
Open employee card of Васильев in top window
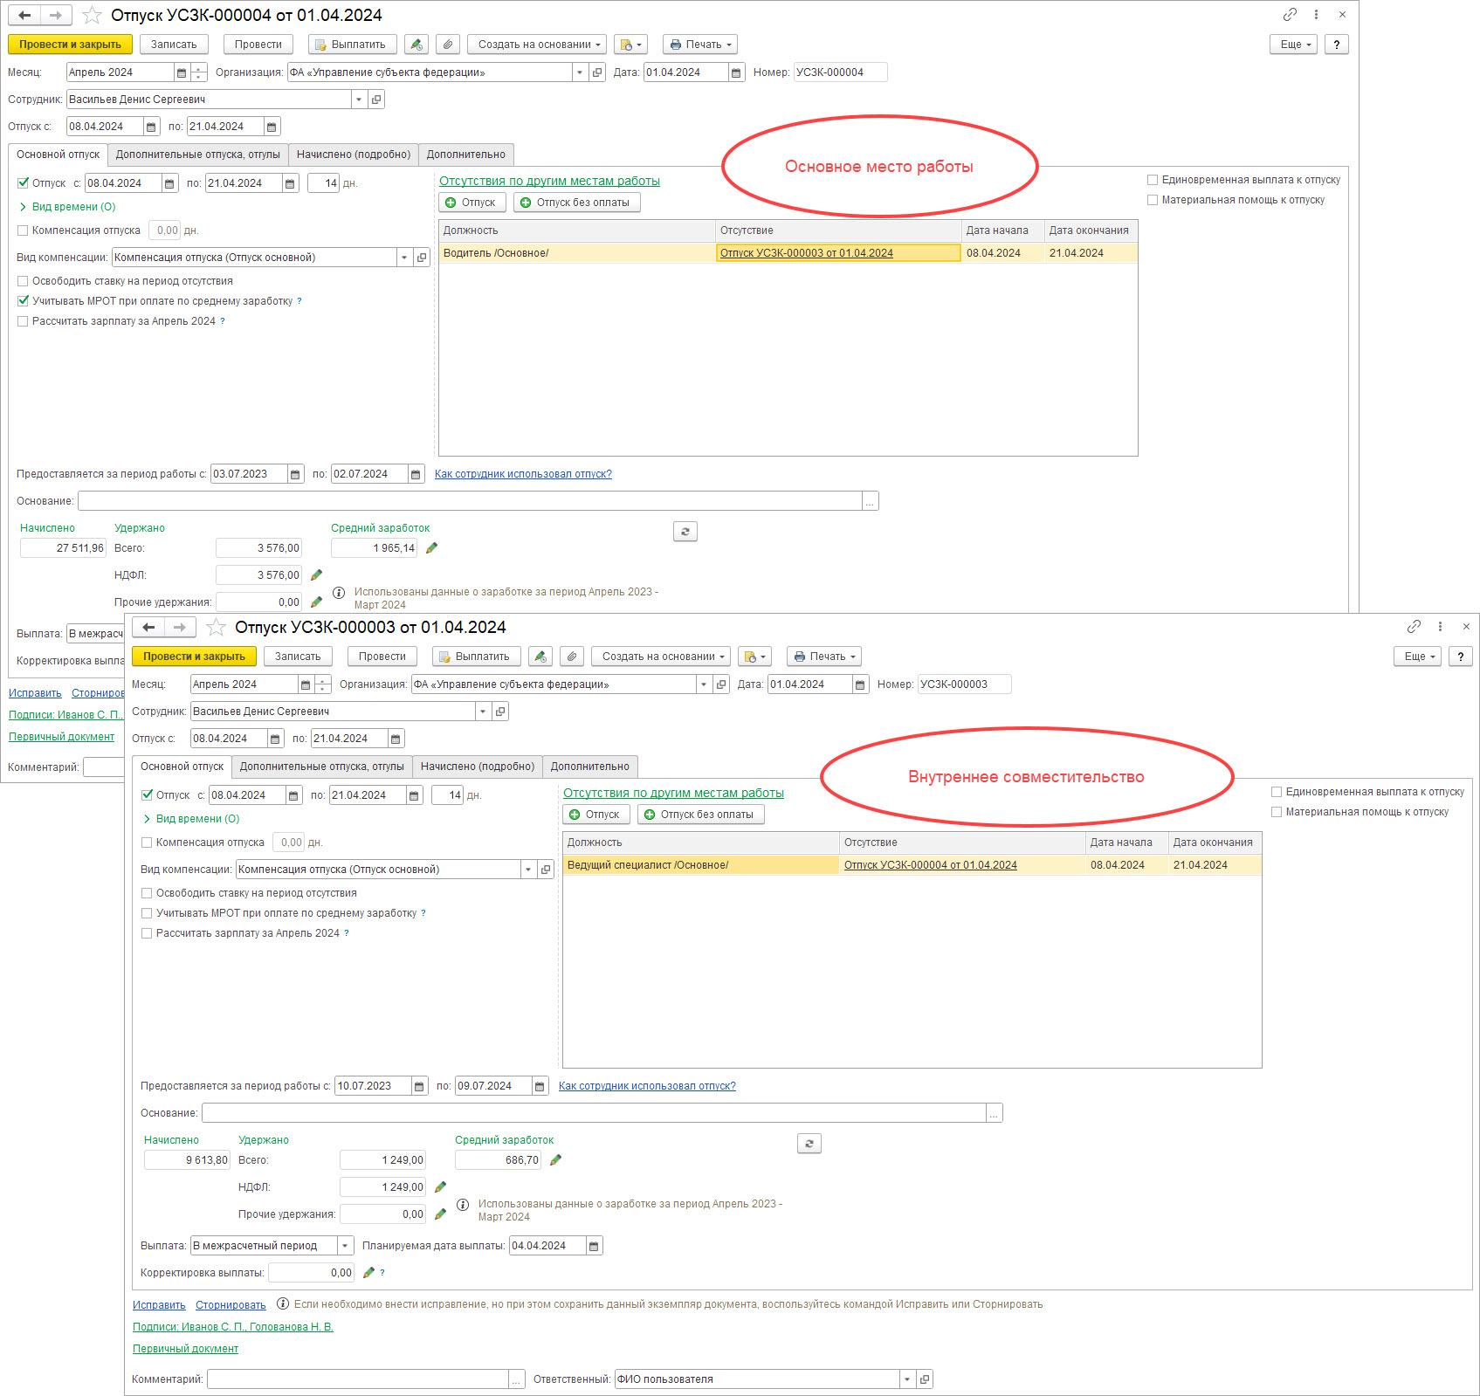pos(376,100)
